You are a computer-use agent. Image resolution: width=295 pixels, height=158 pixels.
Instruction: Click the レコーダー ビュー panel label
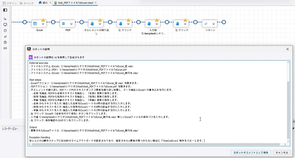(x=10, y=129)
